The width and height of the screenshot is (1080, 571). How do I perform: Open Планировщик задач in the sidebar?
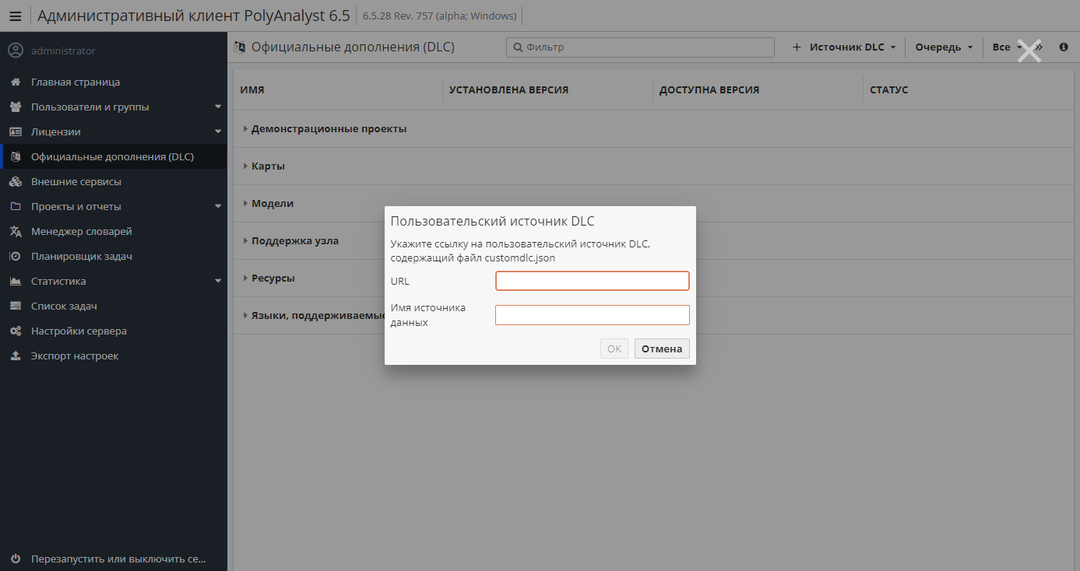click(x=114, y=256)
